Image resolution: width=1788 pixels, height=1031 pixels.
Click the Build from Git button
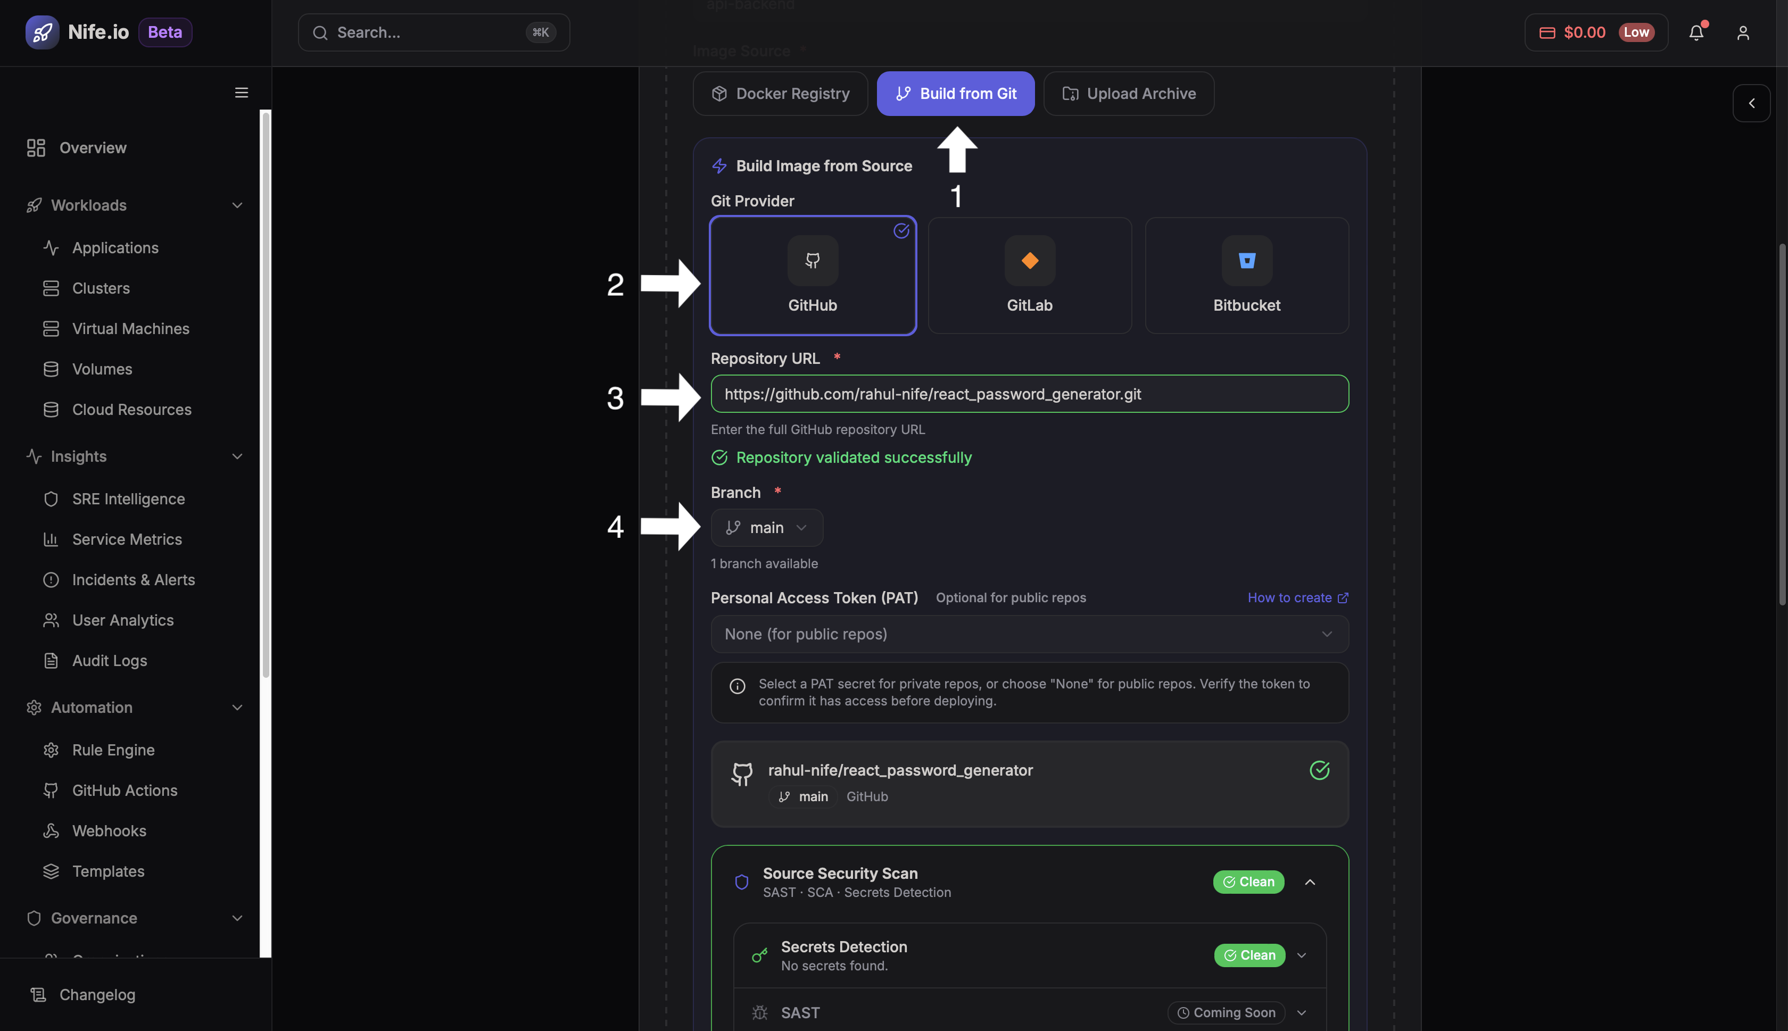[955, 93]
